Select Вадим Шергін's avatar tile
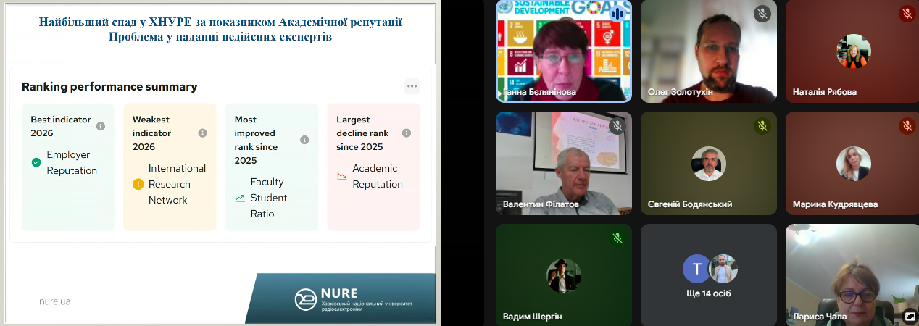 [x=563, y=275]
